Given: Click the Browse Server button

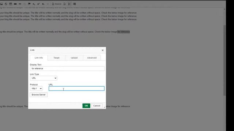Looking at the screenshot, I should pos(39,95).
